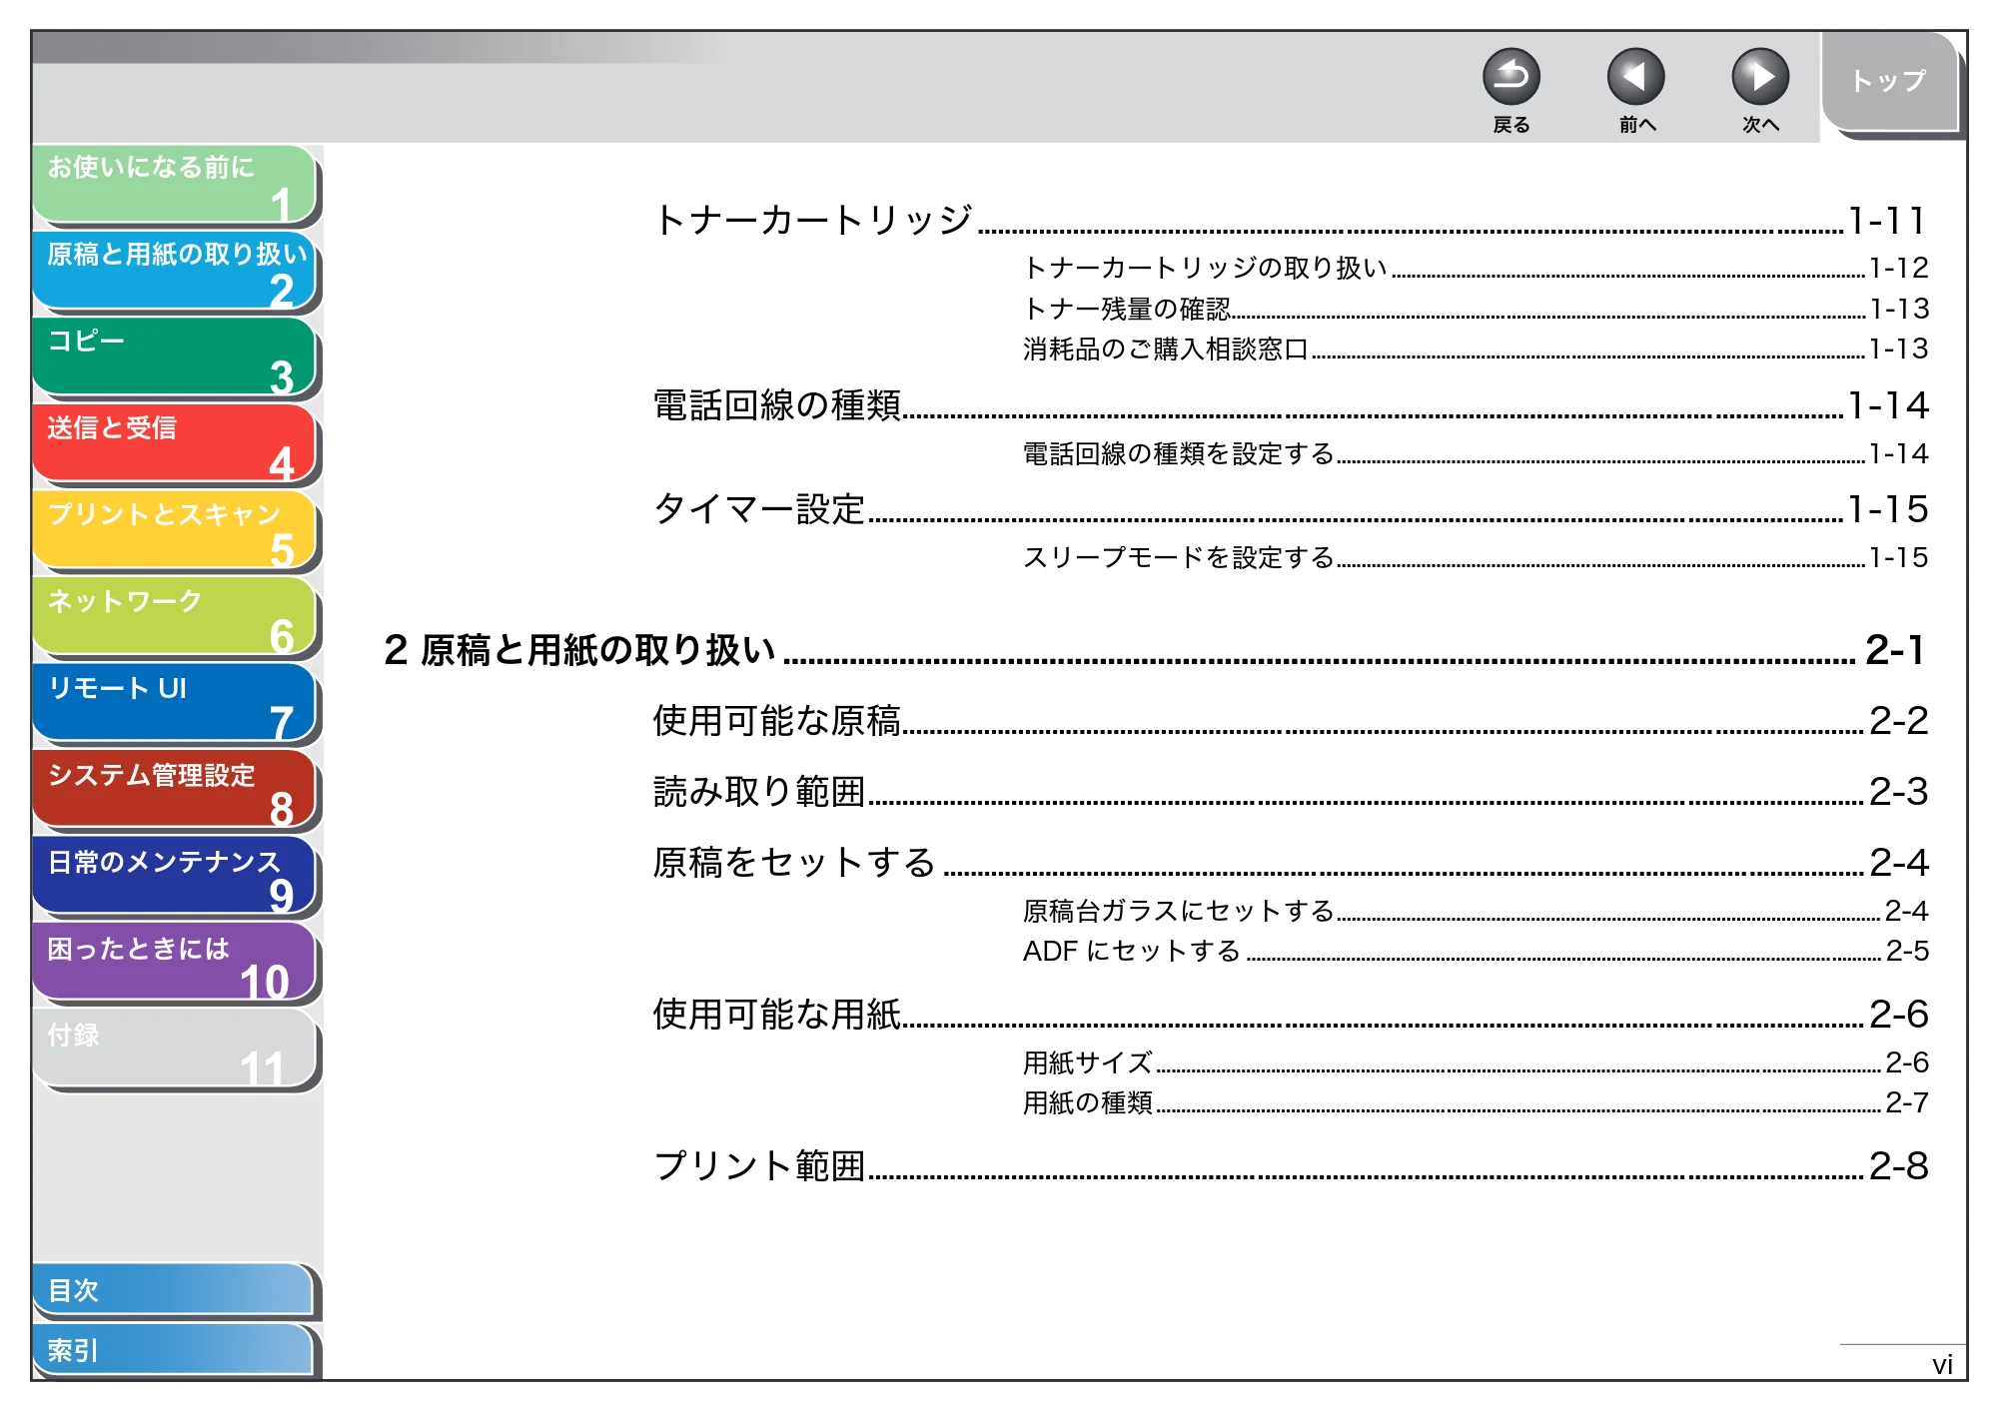Screen dimensions: 1998x1412
Task: Open 用紙の種類 entry 2-7
Action: tap(1476, 1102)
